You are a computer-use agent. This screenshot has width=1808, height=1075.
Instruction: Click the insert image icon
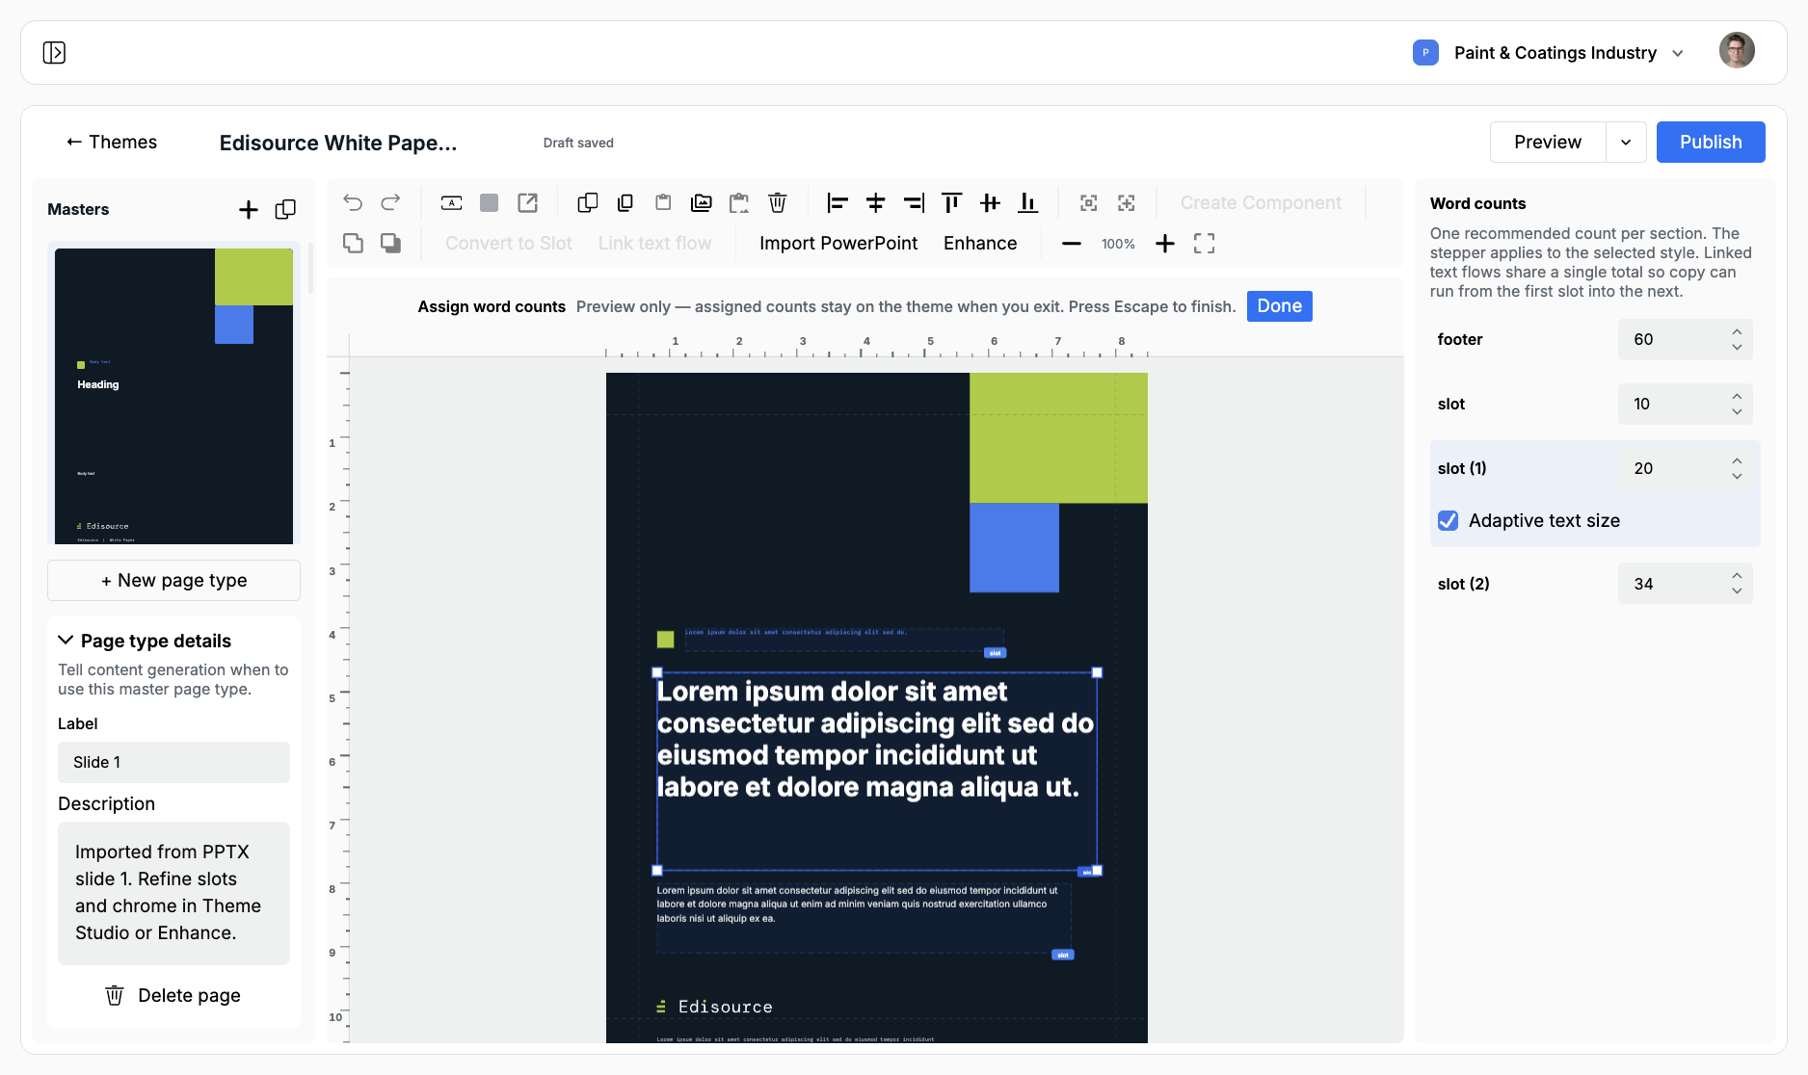702,202
